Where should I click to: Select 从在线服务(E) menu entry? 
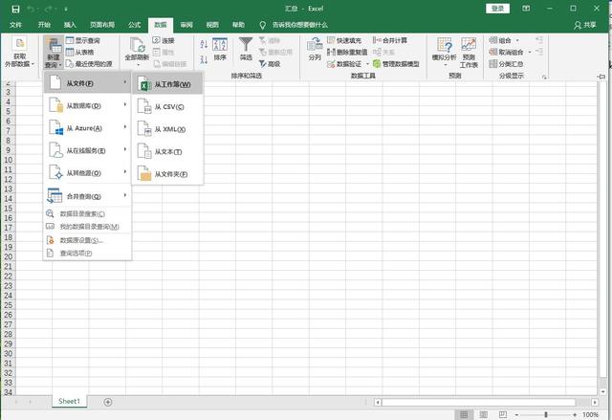tap(87, 150)
